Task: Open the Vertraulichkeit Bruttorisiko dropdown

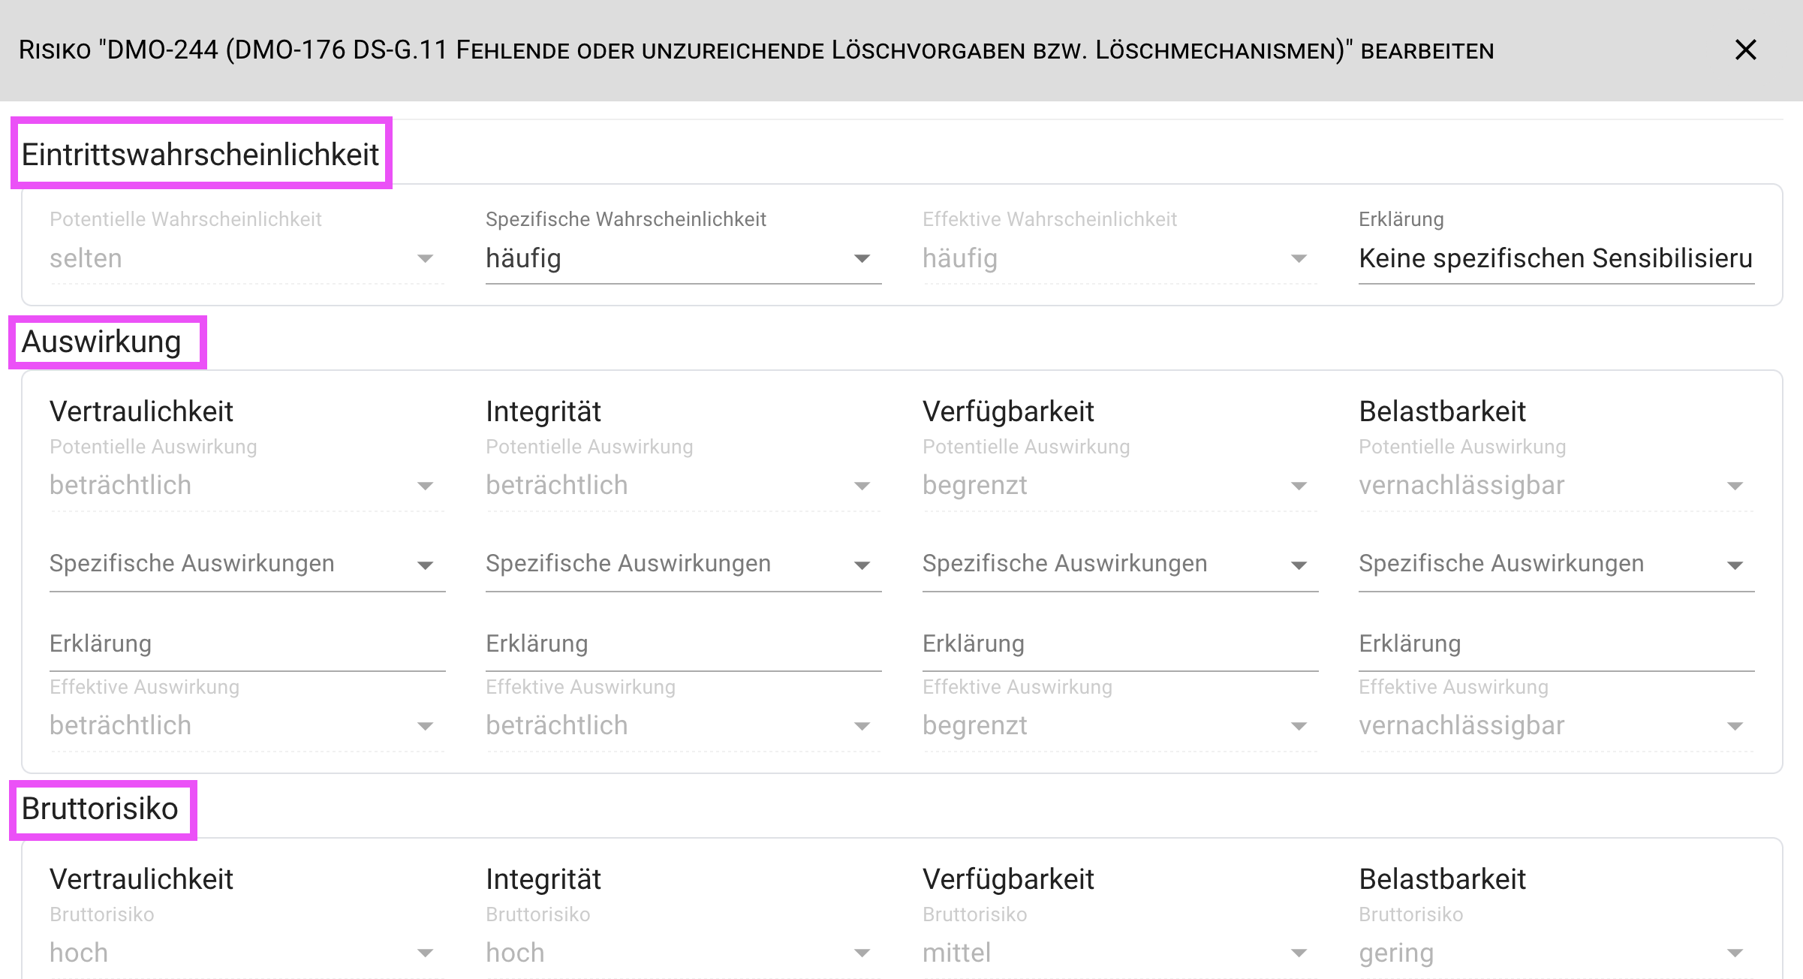Action: [x=246, y=953]
